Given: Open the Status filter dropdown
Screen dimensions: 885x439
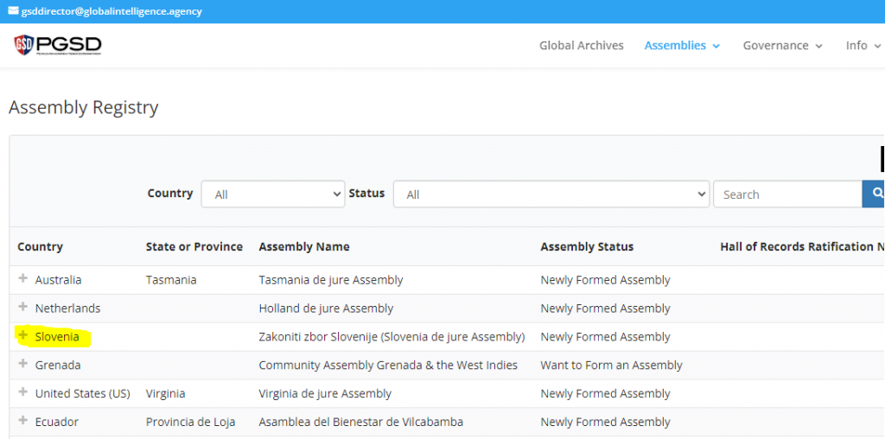Looking at the screenshot, I should click(551, 194).
